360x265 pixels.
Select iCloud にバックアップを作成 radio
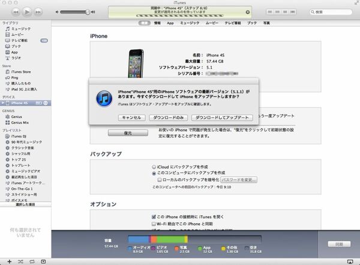click(154, 167)
